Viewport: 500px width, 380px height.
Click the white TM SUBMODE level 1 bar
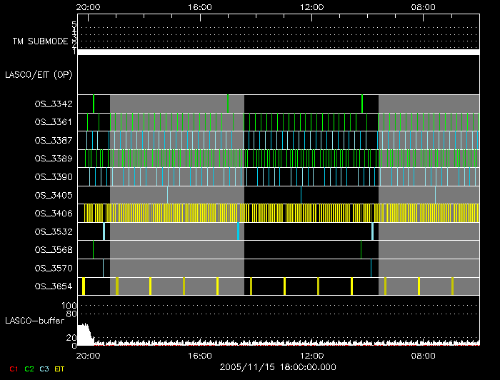(278, 52)
